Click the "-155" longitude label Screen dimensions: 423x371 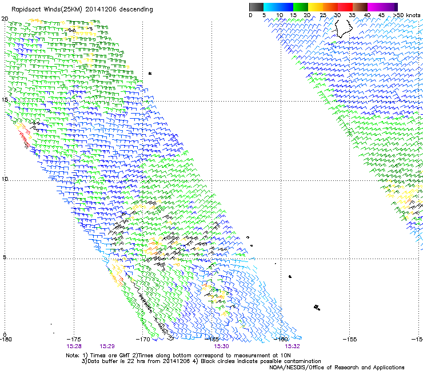click(x=350, y=340)
